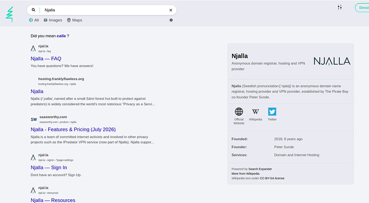
Task: Click the magnifier search icon
Action: click(x=33, y=10)
